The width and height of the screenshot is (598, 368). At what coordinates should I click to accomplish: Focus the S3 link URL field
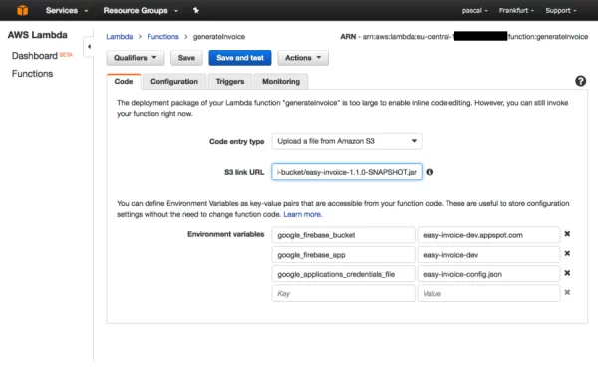347,172
